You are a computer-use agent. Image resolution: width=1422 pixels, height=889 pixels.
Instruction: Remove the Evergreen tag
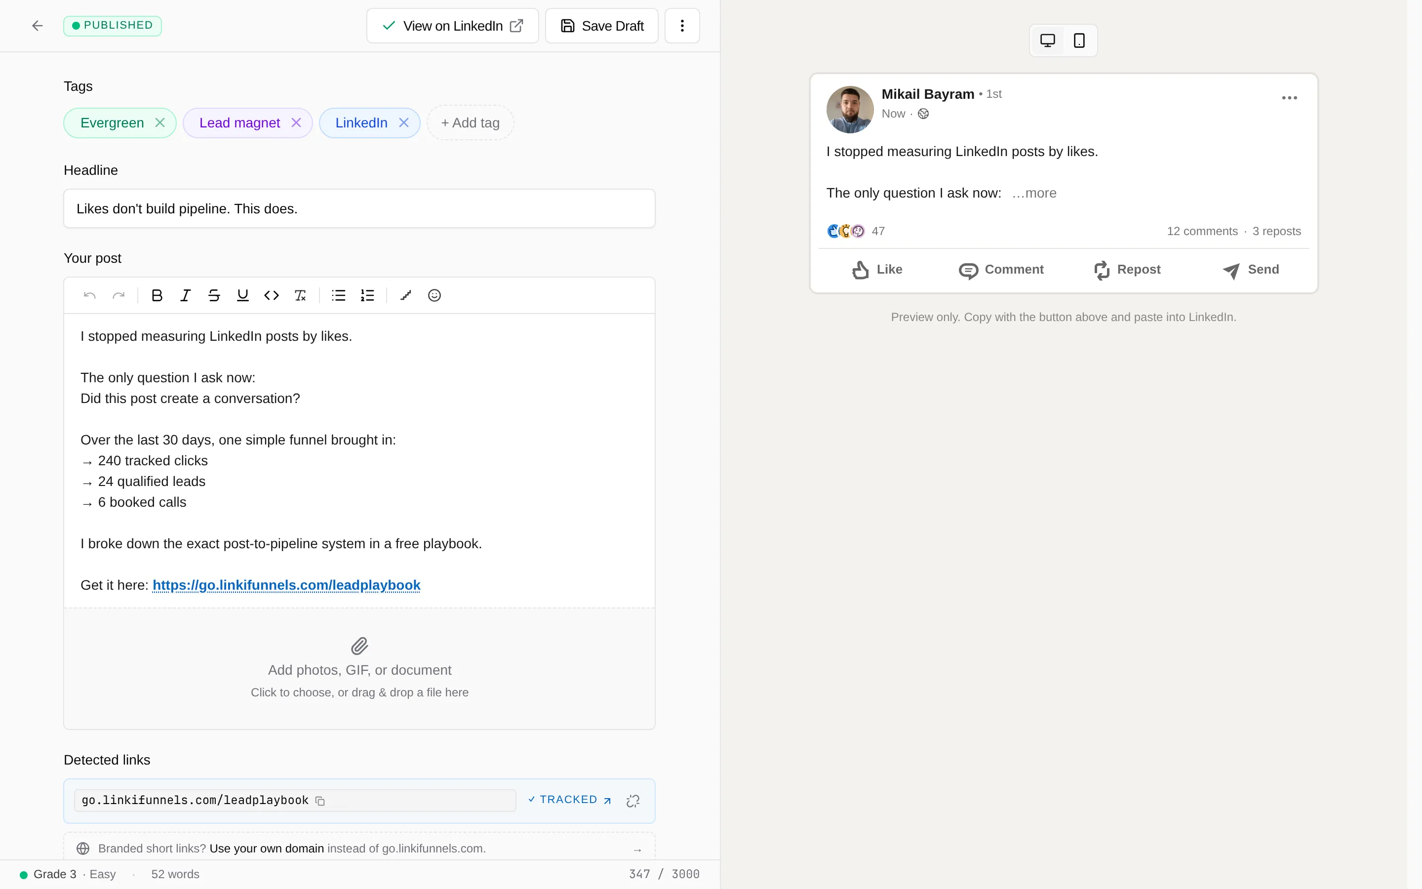click(x=160, y=122)
